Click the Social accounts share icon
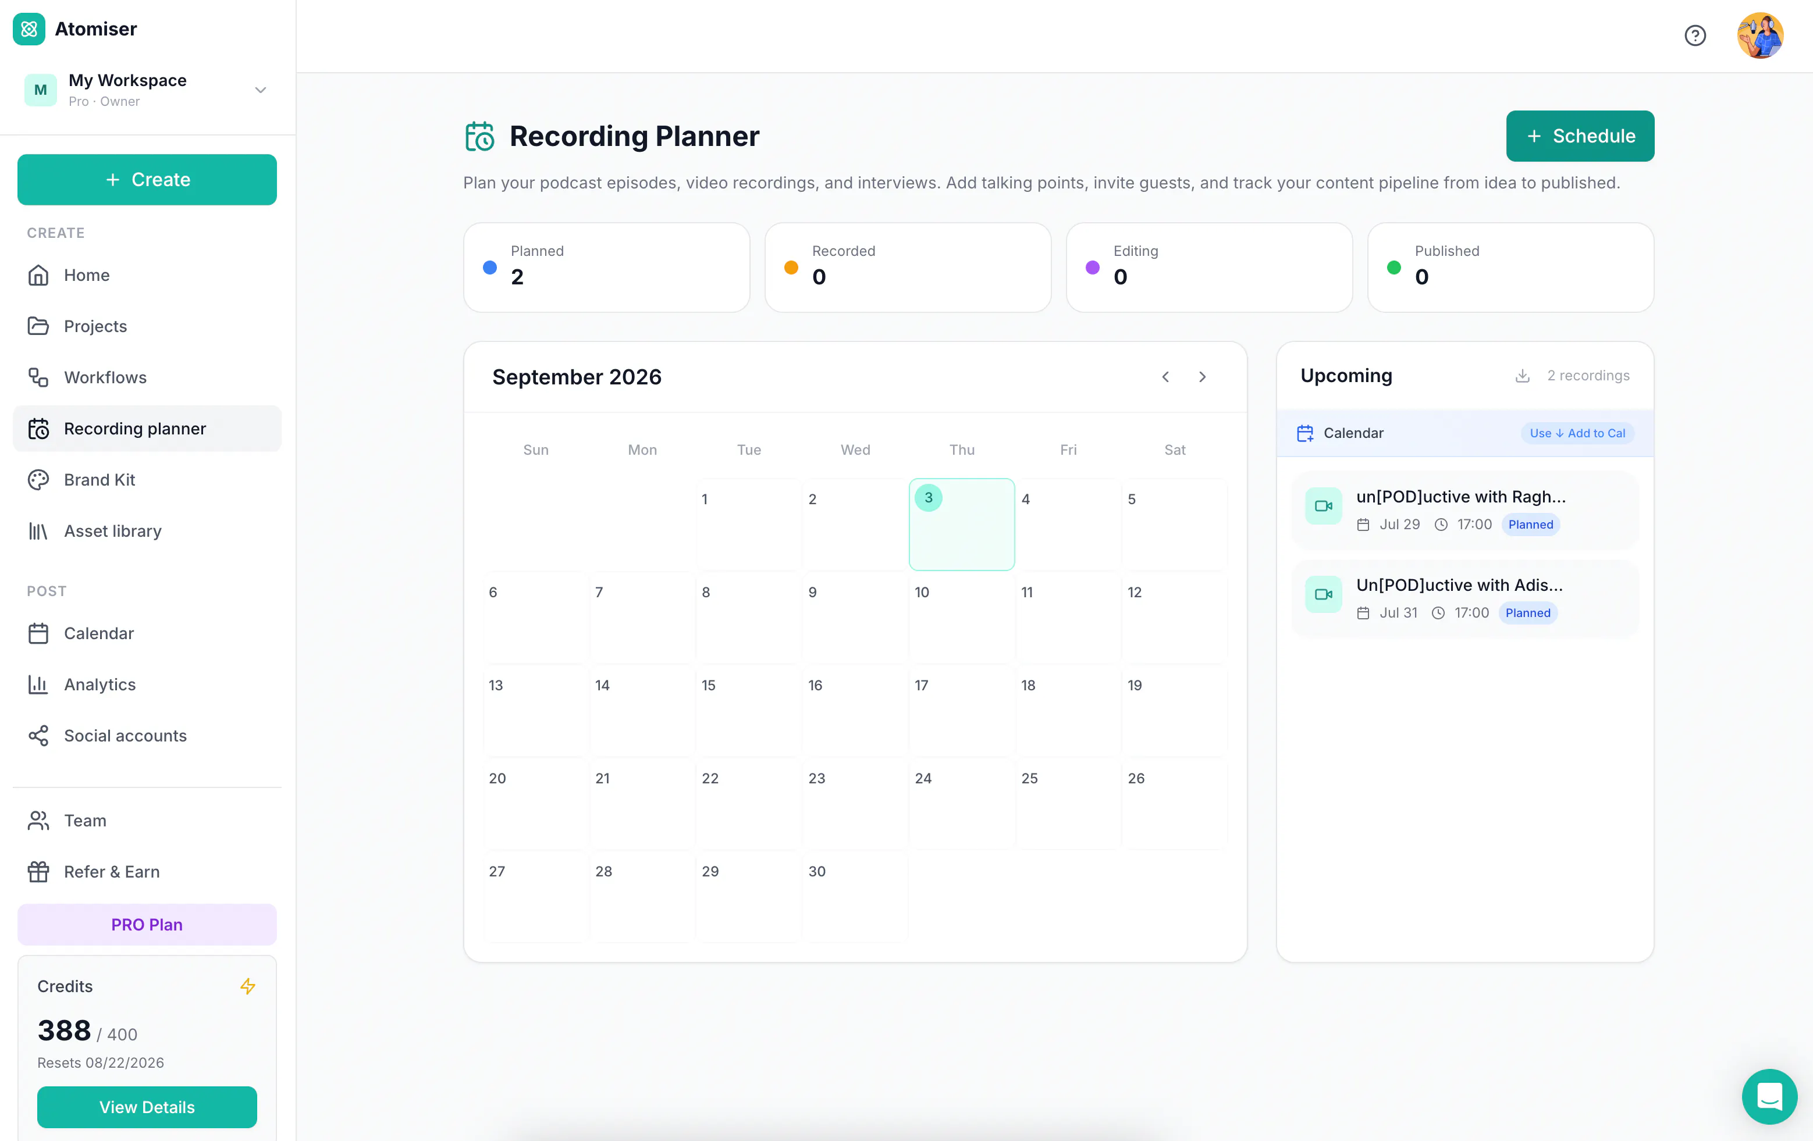The width and height of the screenshot is (1813, 1141). [38, 736]
